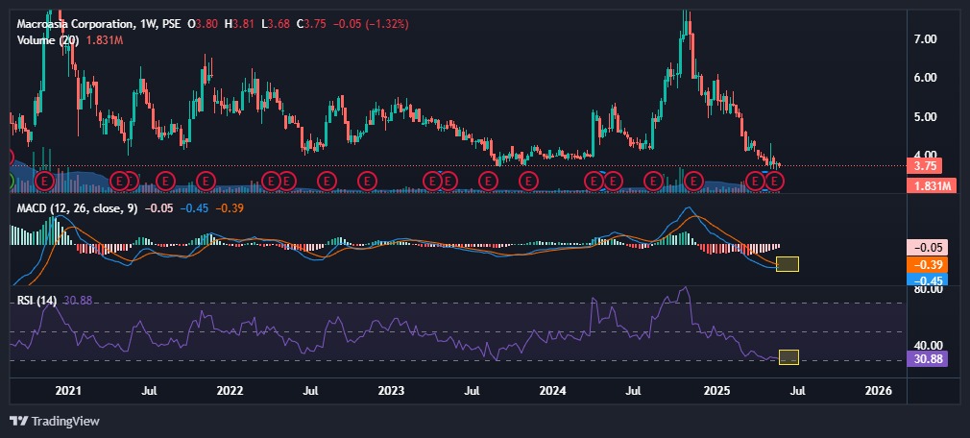This screenshot has height=438, width=970.
Task: Click the green dividend marker at left edge
Action: pyautogui.click(x=8, y=180)
